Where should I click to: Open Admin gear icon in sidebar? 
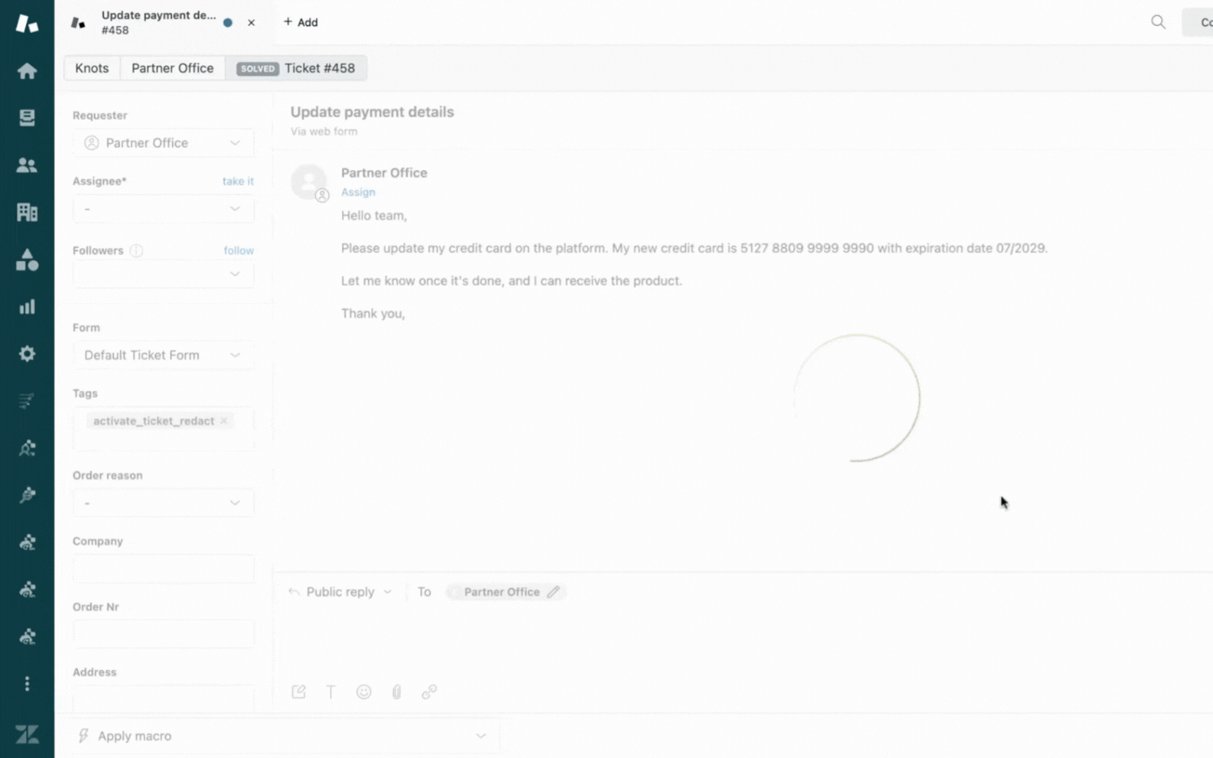[27, 354]
